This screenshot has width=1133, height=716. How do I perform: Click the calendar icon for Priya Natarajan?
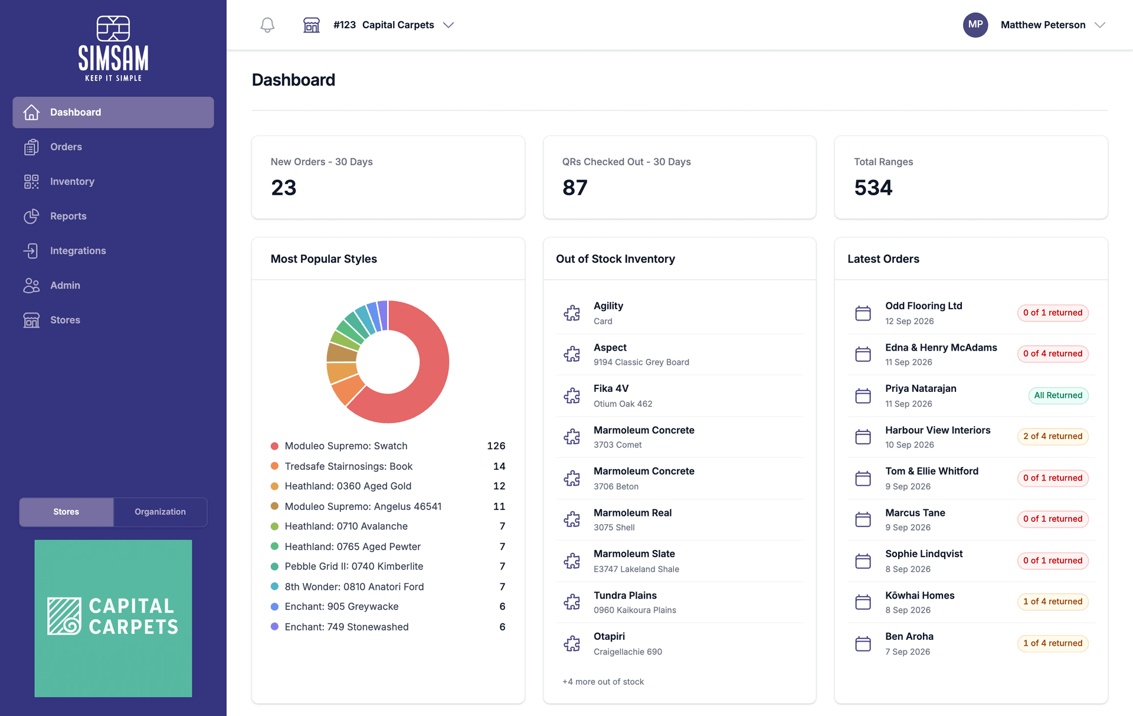point(863,395)
